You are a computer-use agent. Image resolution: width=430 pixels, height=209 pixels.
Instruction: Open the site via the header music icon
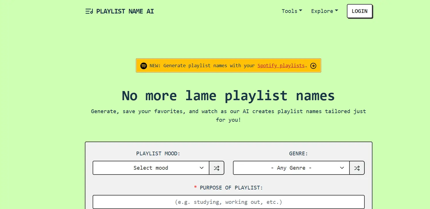[89, 11]
